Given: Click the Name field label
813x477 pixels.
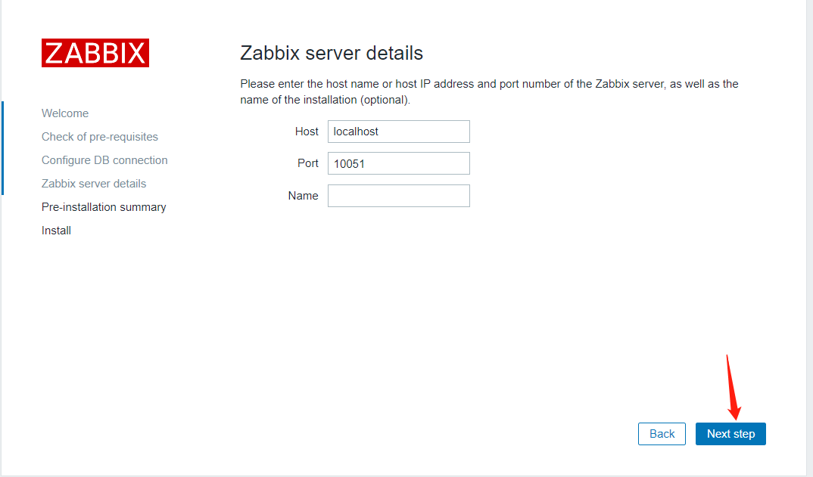Looking at the screenshot, I should point(303,195).
